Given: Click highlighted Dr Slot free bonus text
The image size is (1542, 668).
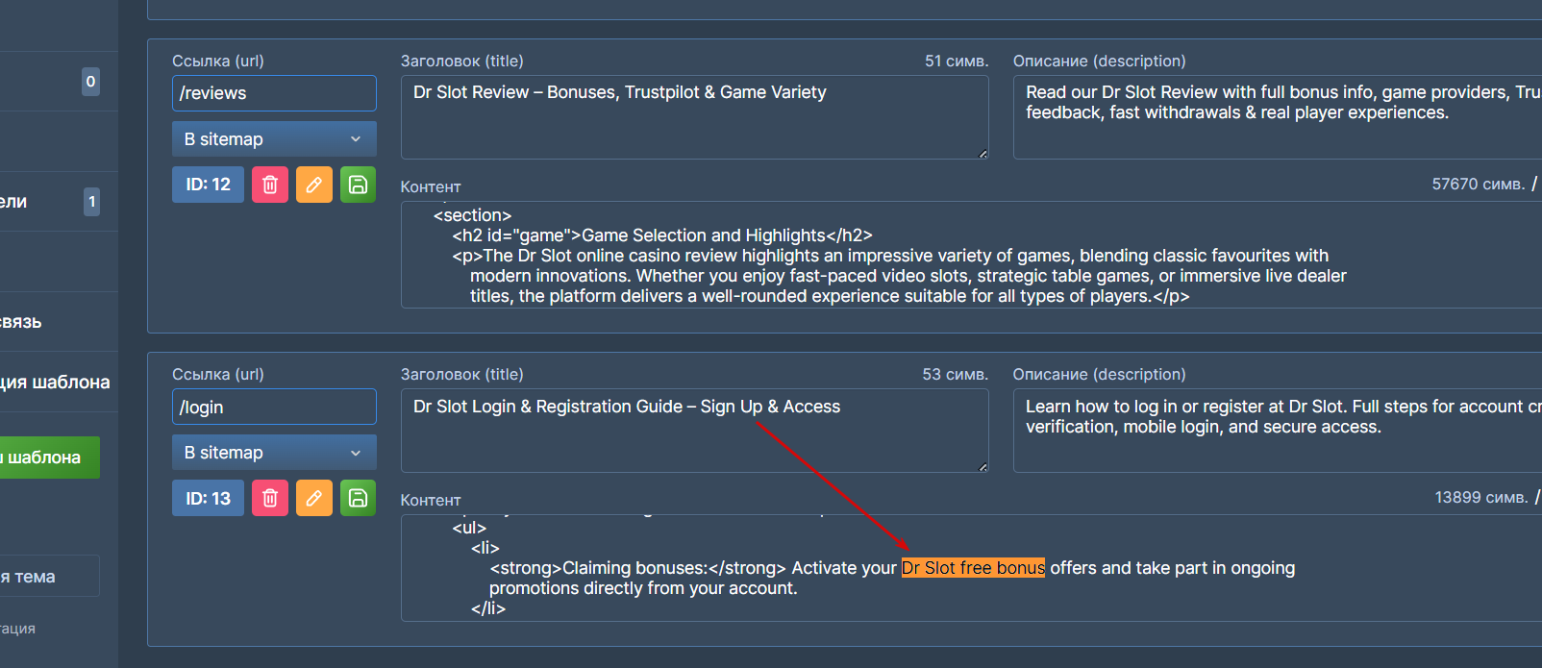Looking at the screenshot, I should coord(973,568).
